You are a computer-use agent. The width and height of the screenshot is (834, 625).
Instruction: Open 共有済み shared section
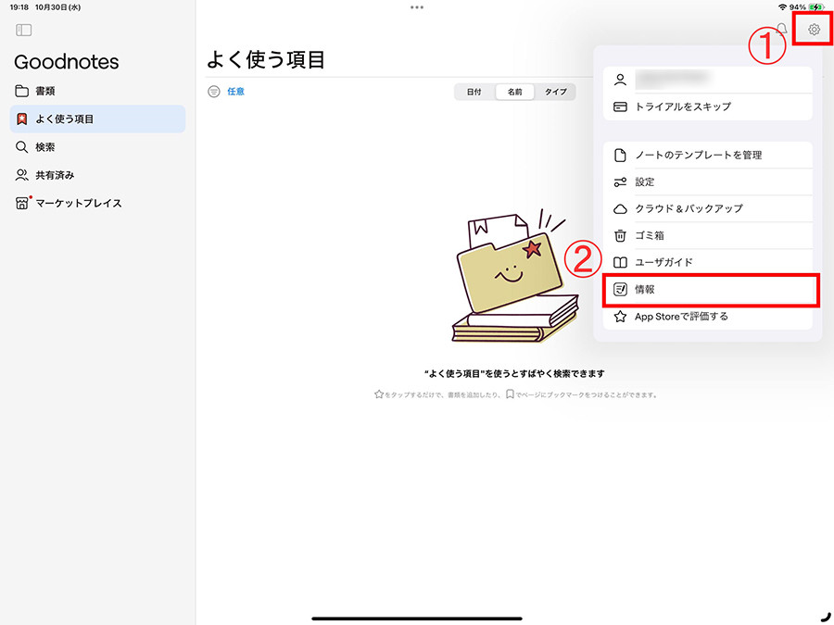(x=97, y=175)
